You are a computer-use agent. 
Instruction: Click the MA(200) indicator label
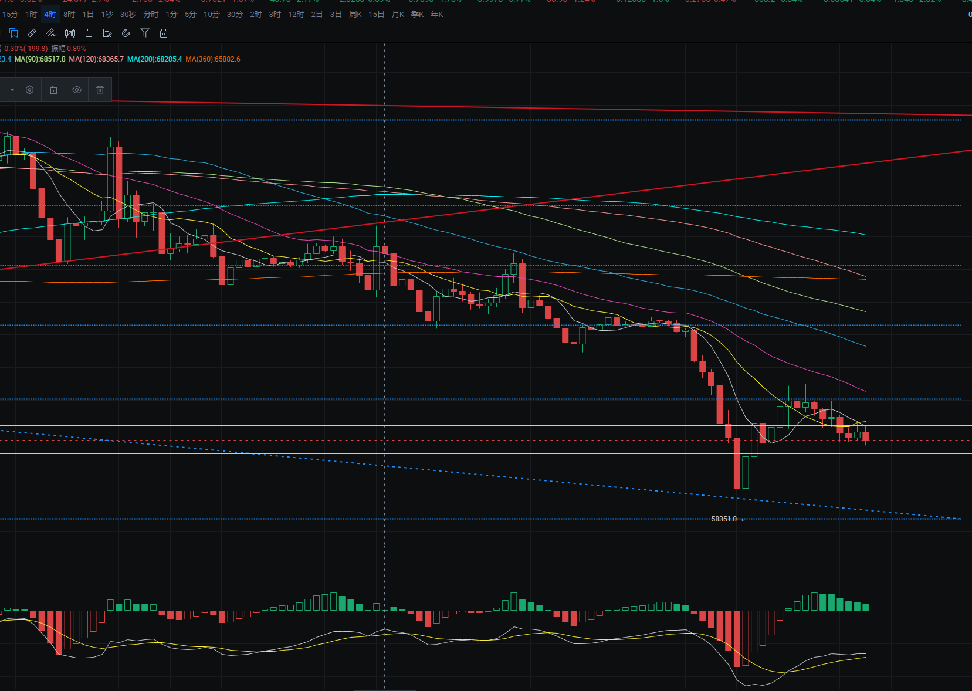tap(154, 59)
